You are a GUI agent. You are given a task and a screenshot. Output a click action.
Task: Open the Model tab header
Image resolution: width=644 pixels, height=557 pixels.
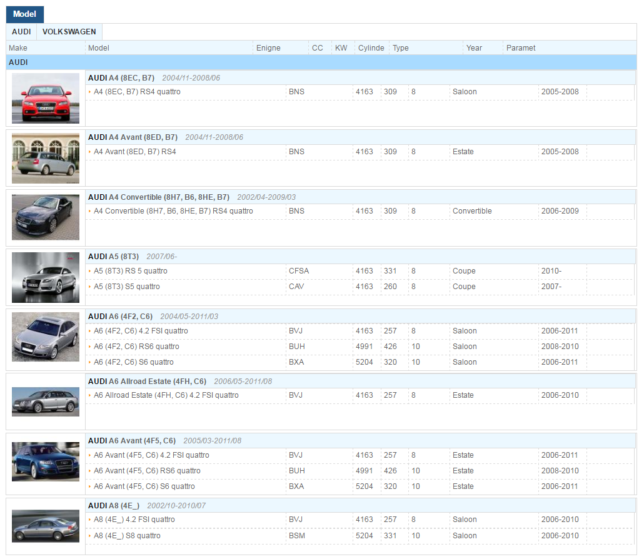pyautogui.click(x=24, y=14)
